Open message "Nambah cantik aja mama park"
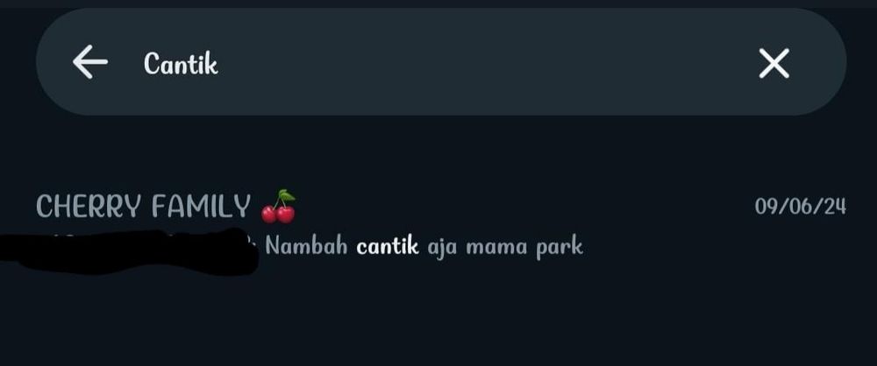This screenshot has width=877, height=366. [x=424, y=246]
